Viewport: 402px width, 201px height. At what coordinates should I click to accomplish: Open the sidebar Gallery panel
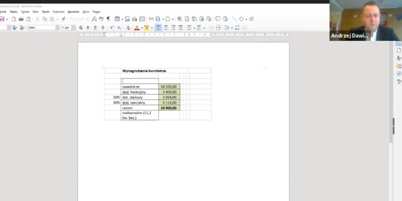tap(399, 66)
